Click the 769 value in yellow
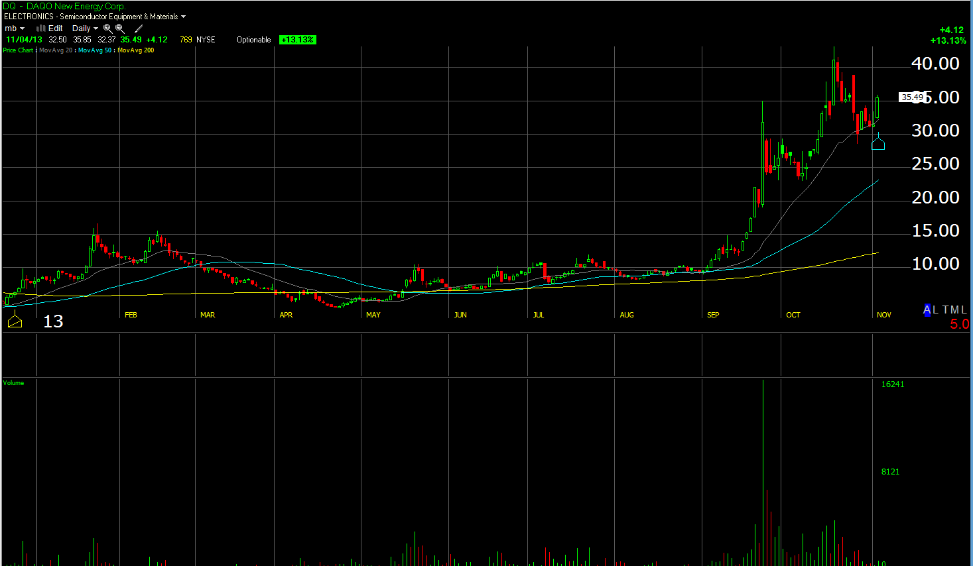Image resolution: width=973 pixels, height=566 pixels. (x=186, y=40)
